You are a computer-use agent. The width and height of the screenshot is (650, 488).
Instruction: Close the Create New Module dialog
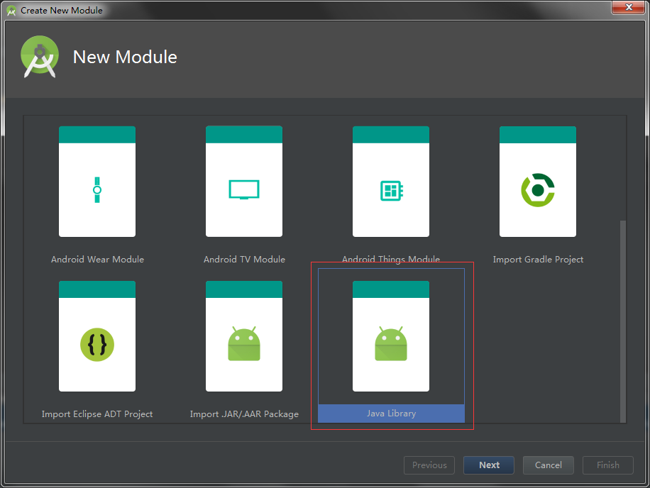coord(629,7)
